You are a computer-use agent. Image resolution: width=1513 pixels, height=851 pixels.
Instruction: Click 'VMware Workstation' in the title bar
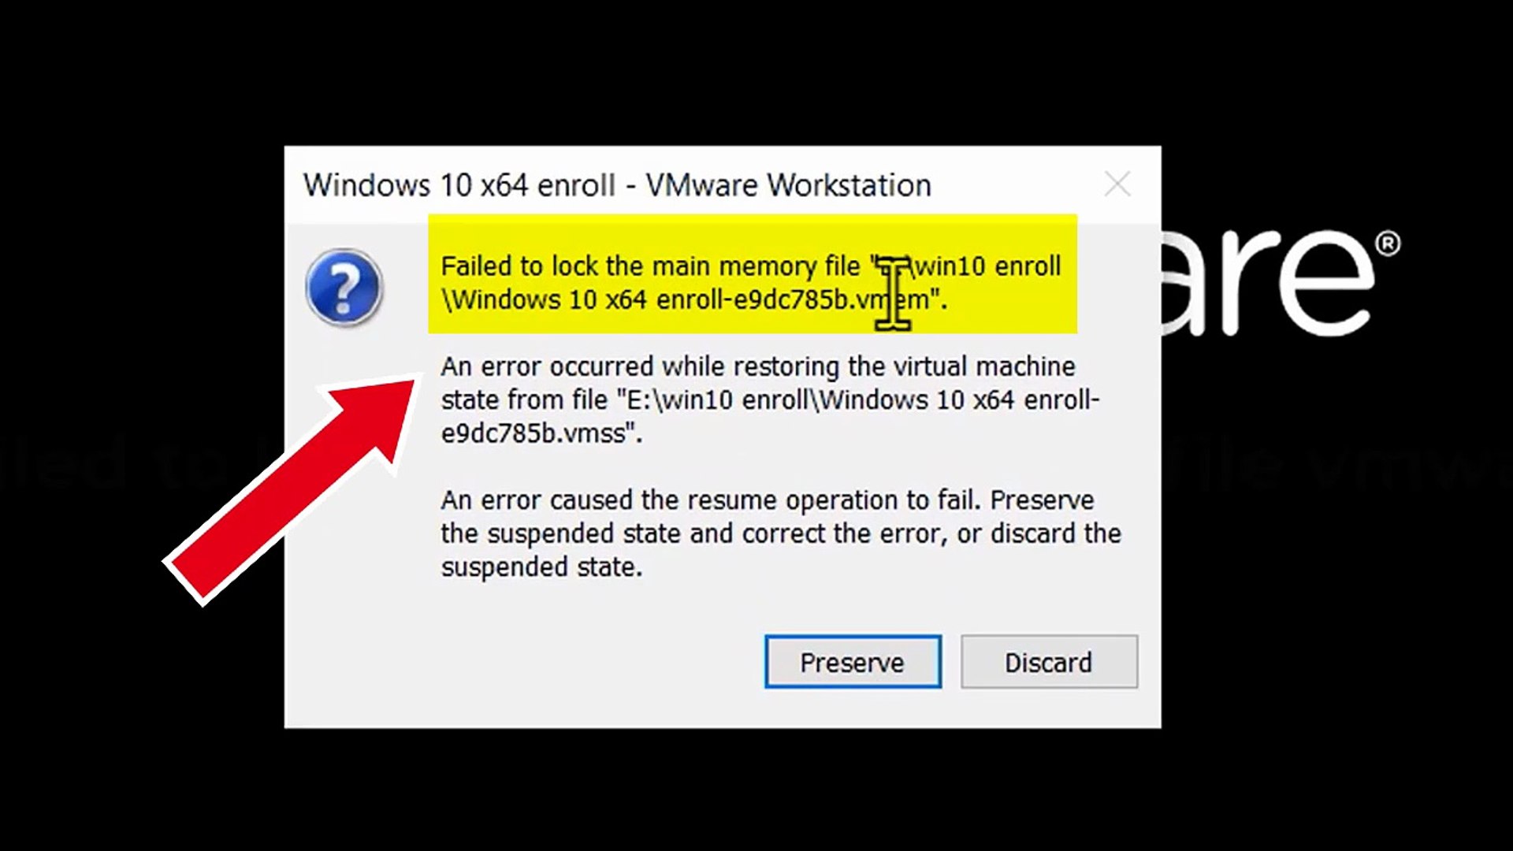(788, 185)
